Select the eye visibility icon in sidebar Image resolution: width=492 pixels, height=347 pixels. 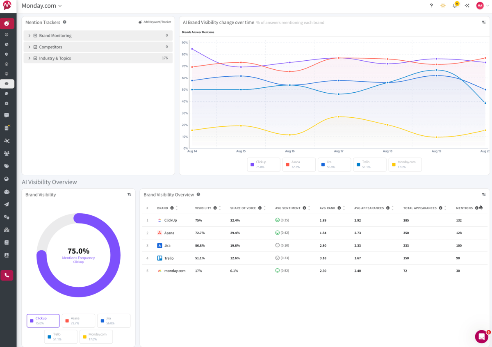pos(7,84)
